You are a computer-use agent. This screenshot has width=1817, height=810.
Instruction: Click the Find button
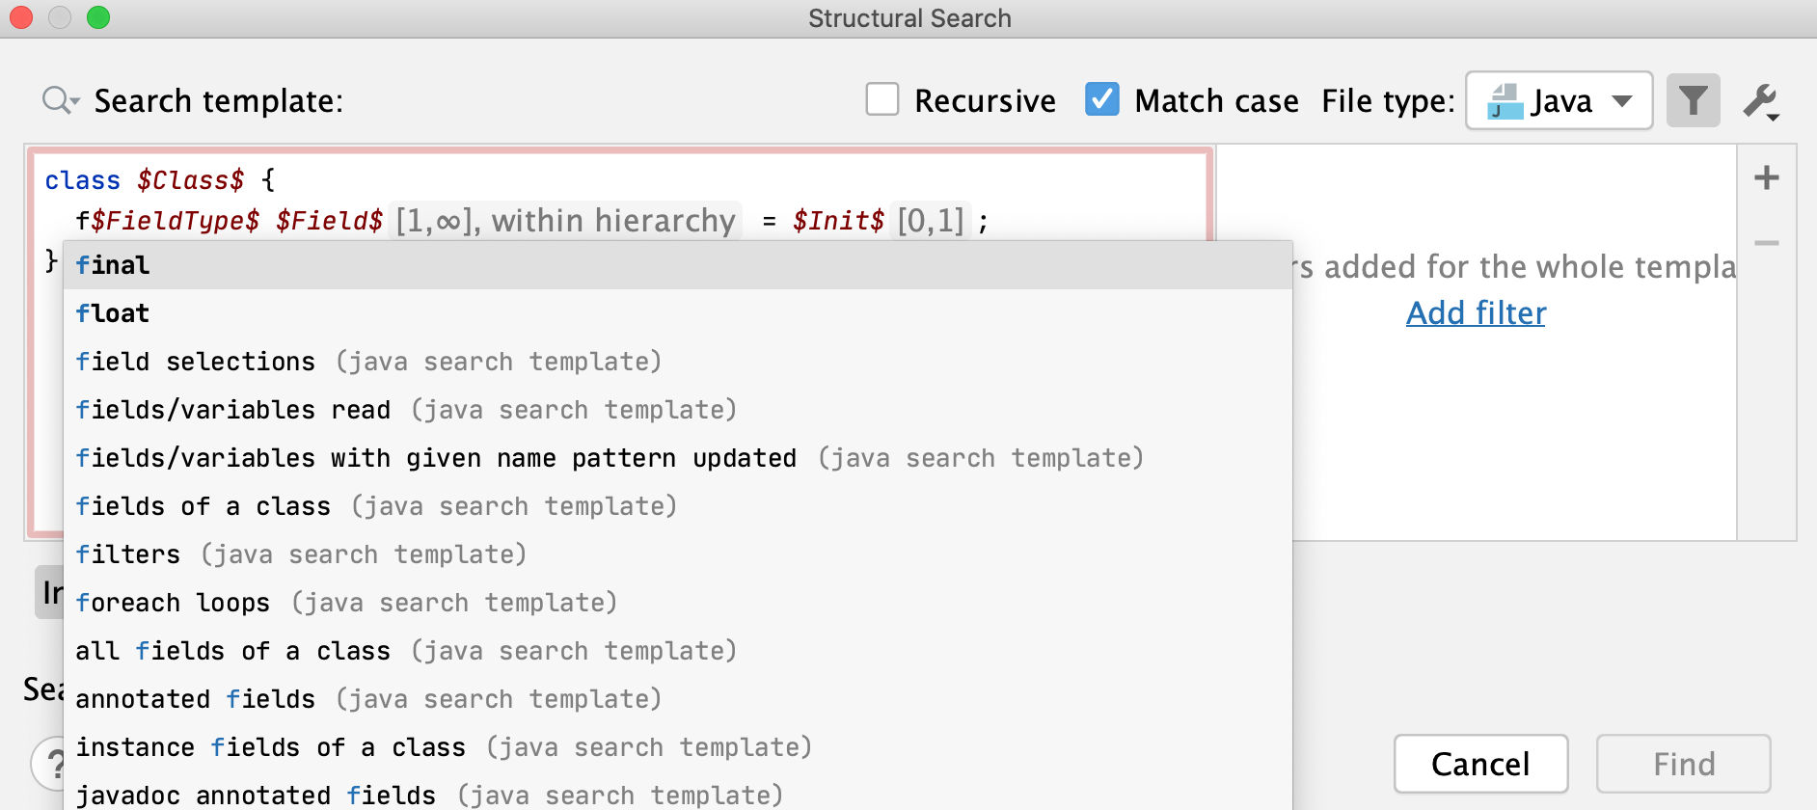coord(1683,764)
